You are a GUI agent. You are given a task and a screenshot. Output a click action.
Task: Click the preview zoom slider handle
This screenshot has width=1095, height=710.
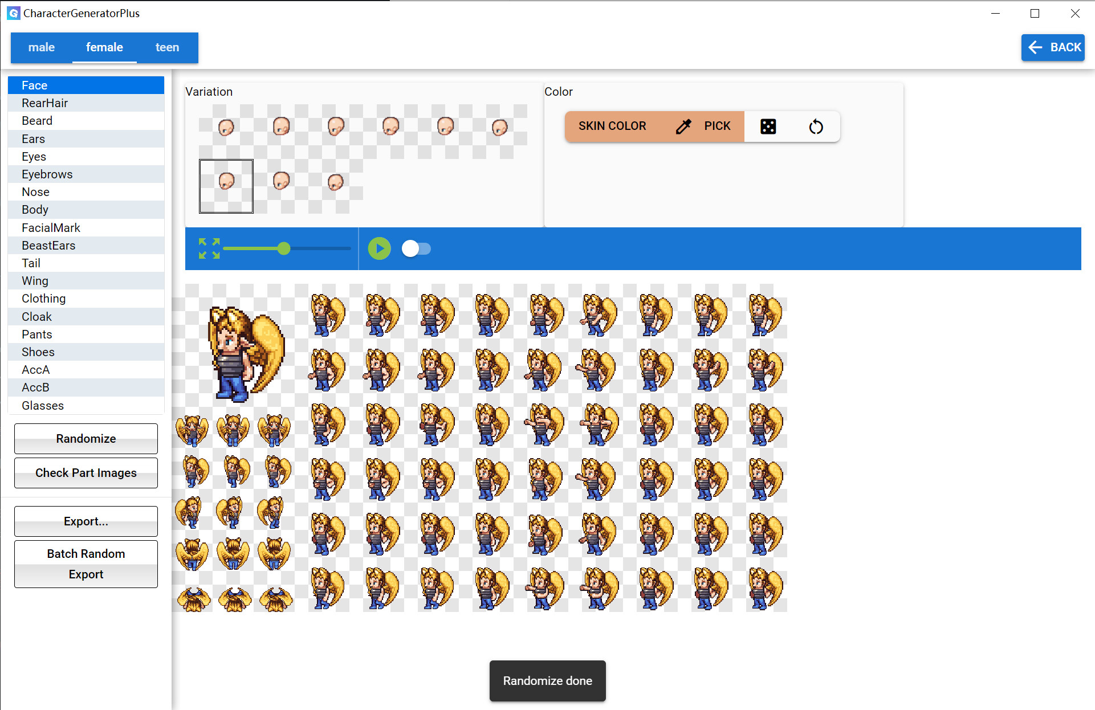283,248
